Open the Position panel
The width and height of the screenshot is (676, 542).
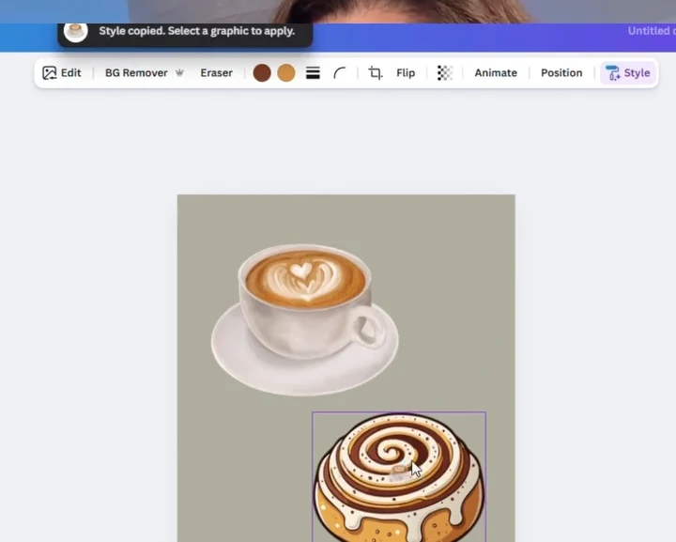click(561, 73)
